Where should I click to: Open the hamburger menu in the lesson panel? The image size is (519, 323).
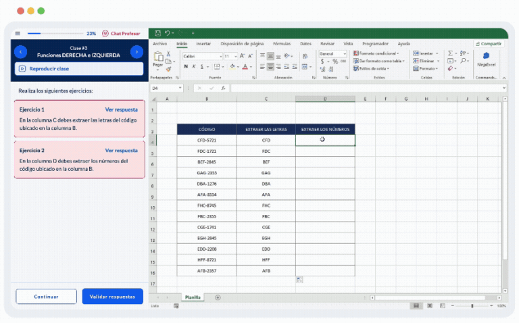tap(18, 33)
